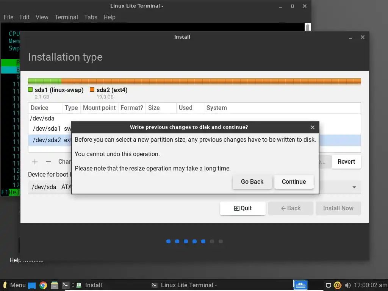Minimize the Install window
Image resolution: width=388 pixels, height=291 pixels.
[x=350, y=38]
